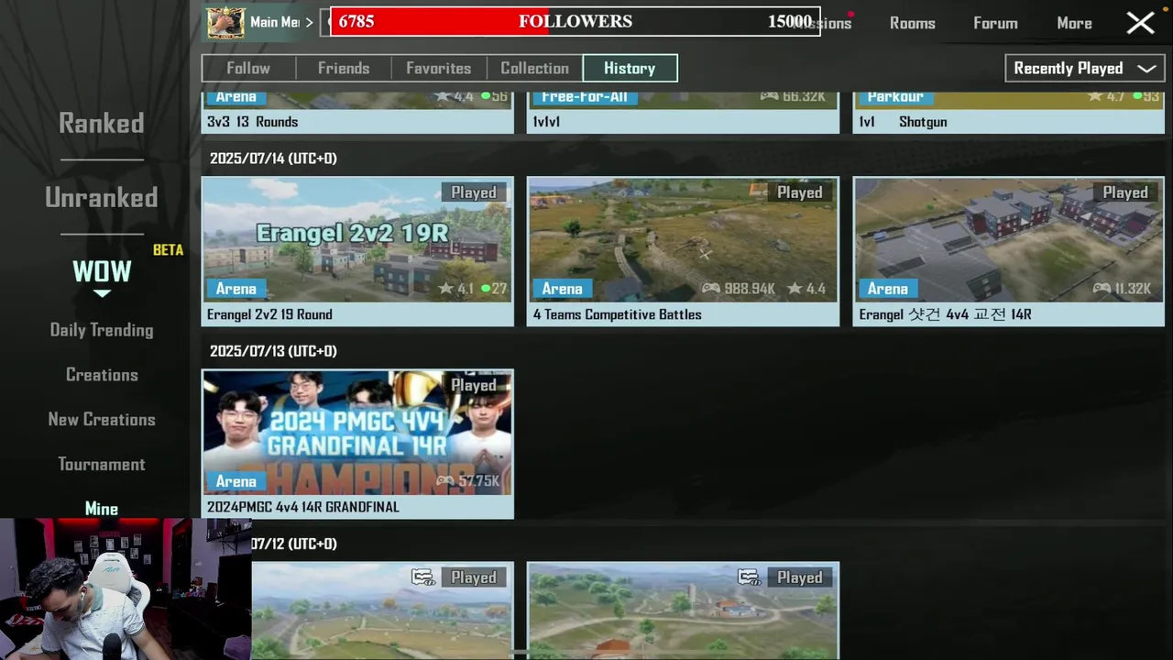The width and height of the screenshot is (1173, 660).
Task: Open the player avatar in top bar
Action: click(225, 22)
